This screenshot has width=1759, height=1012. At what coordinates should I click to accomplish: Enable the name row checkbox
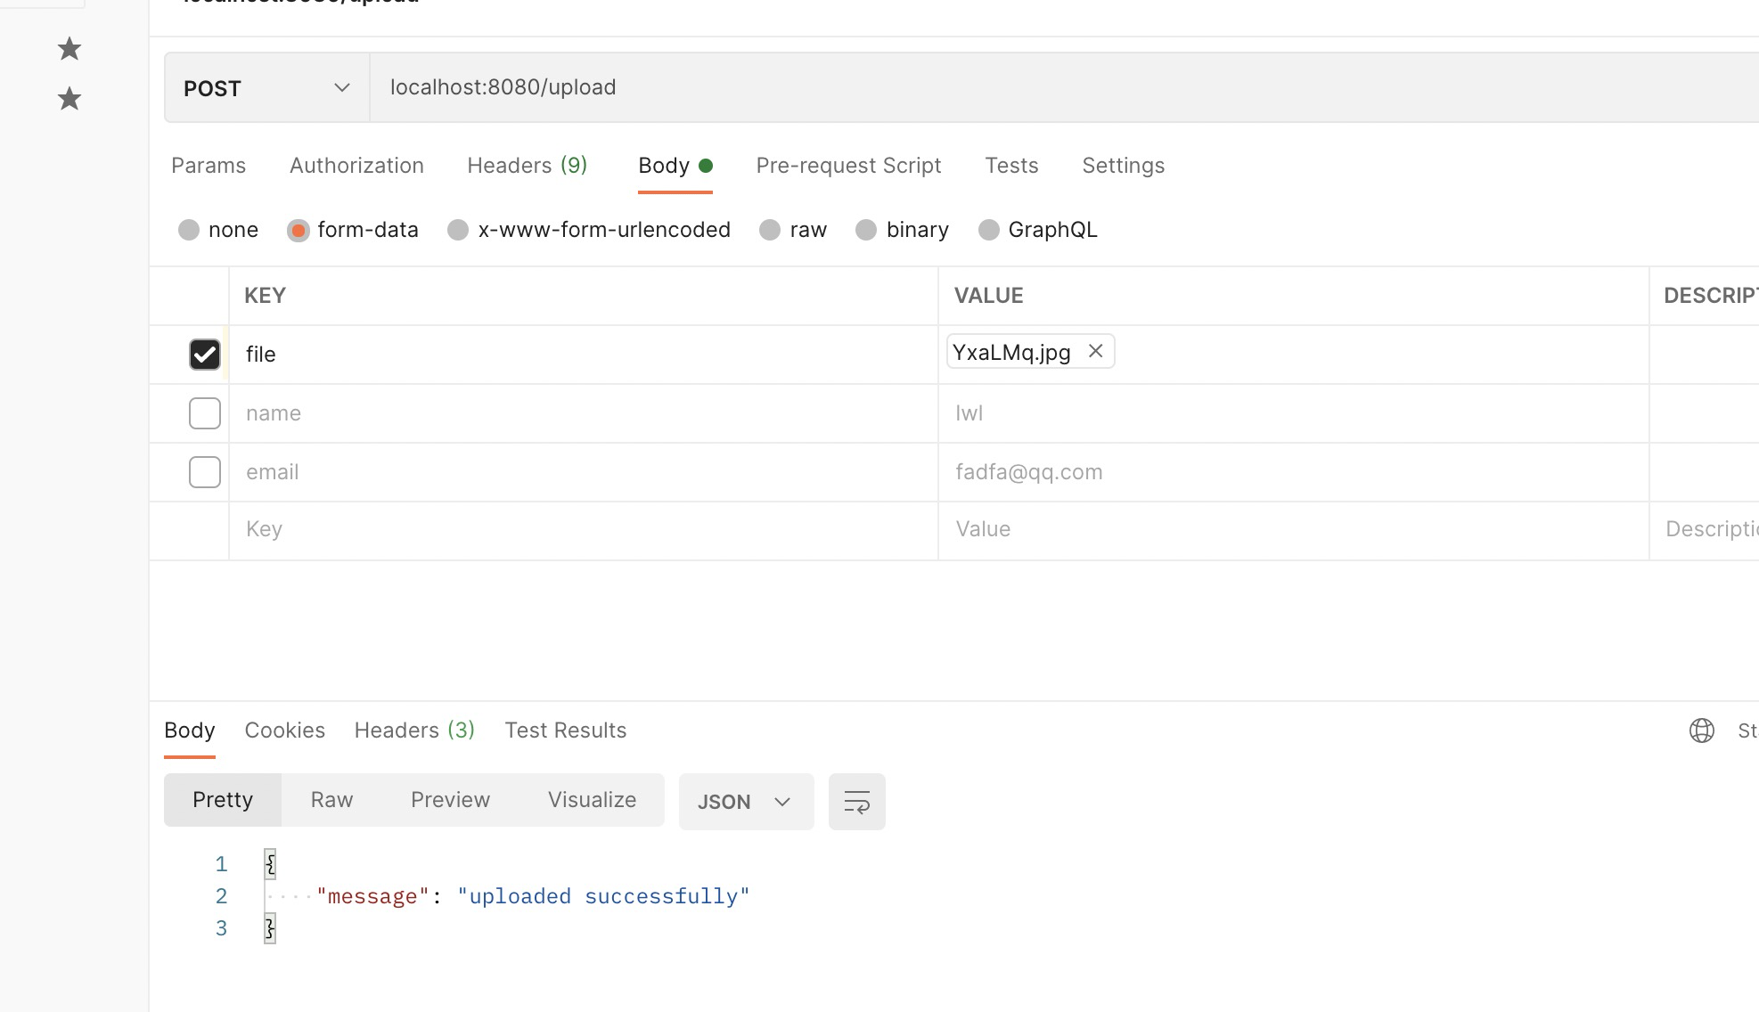pyautogui.click(x=205, y=413)
